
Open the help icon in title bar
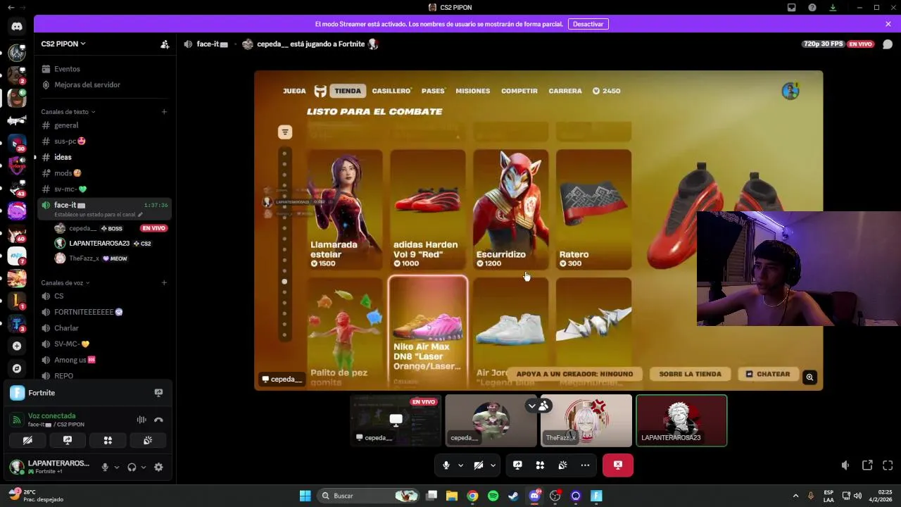click(812, 7)
